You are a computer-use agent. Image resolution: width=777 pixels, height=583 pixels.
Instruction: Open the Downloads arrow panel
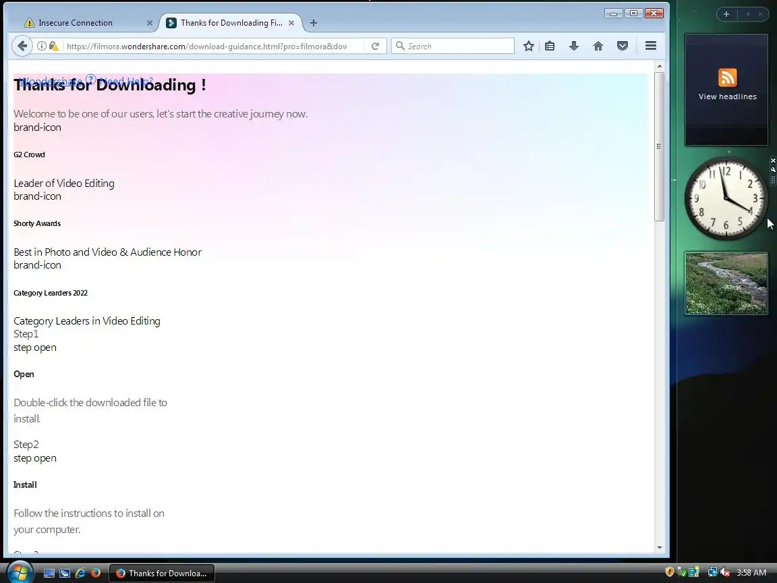[x=574, y=46]
